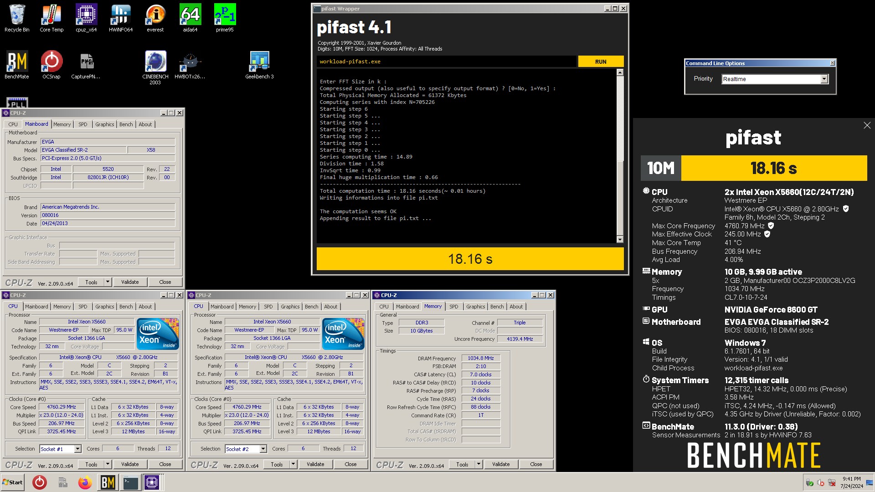
Task: Click the System Timers clock icon in BenchMate
Action: click(646, 379)
